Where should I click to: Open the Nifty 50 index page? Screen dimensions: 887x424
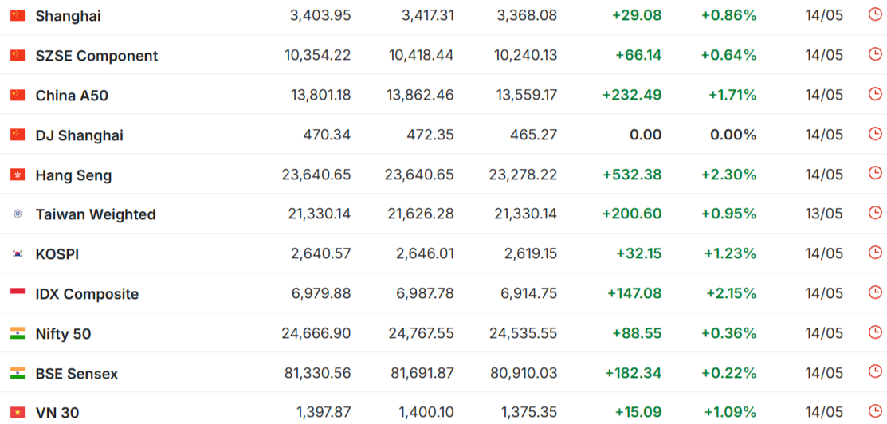[64, 334]
